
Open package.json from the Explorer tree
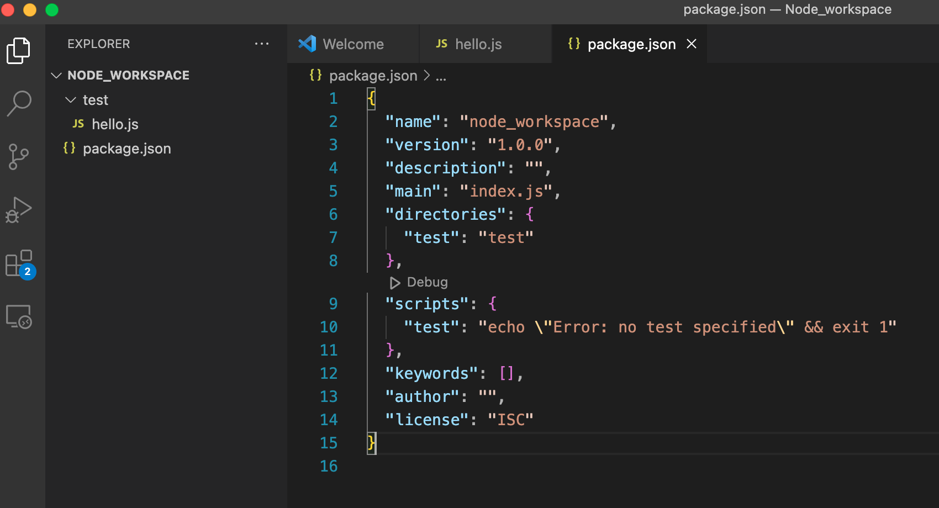click(x=127, y=149)
